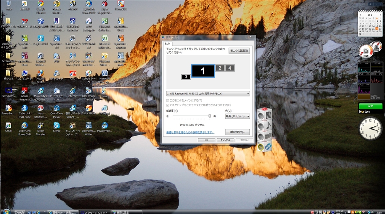Viewport: 385px width, 214px height.
Task: Click the analog clock gadget
Action: point(370,128)
